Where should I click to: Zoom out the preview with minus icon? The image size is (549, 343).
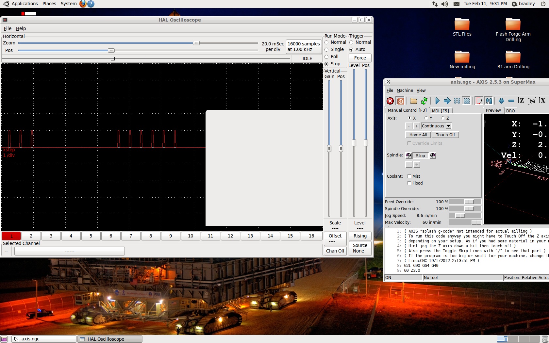coord(511,101)
